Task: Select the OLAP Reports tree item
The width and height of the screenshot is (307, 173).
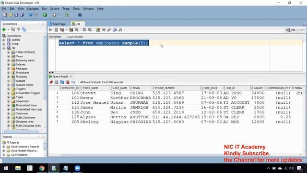Action: 19,155
